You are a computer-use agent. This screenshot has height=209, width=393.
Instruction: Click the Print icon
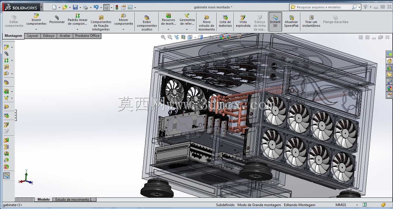(x=85, y=7)
